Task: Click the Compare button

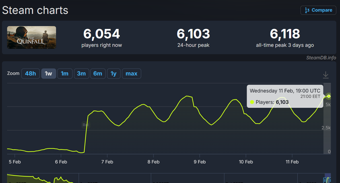Action: point(318,10)
